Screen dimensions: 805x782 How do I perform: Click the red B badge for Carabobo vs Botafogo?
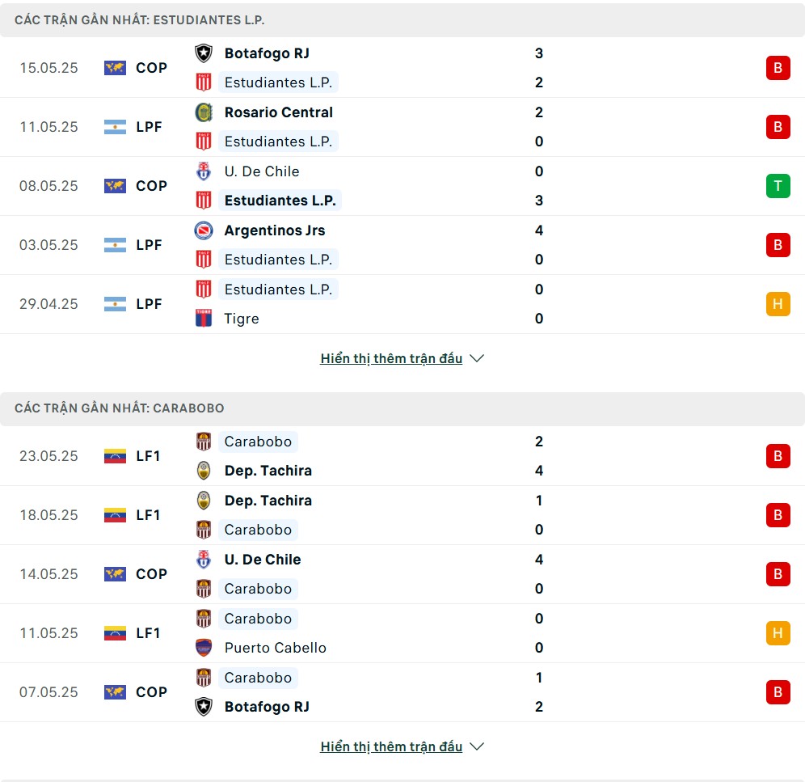(778, 692)
